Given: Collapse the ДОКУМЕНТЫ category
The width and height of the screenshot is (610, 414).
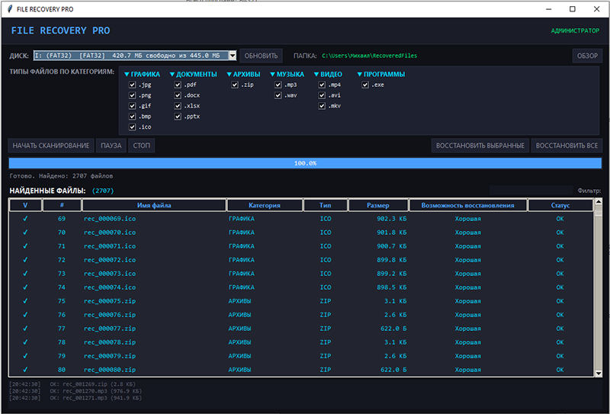Looking at the screenshot, I should 172,75.
